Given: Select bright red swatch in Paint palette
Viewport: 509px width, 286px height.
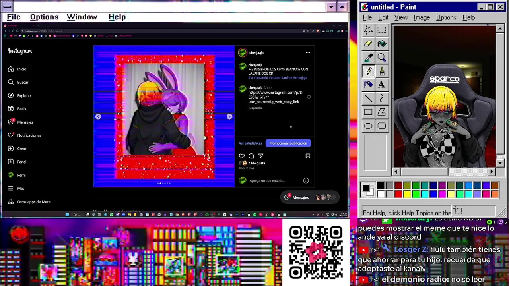Looking at the screenshot, I should coord(398,194).
